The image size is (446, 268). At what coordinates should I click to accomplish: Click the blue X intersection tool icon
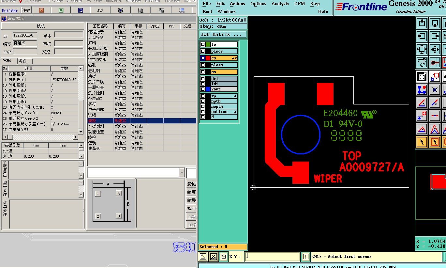435,90
